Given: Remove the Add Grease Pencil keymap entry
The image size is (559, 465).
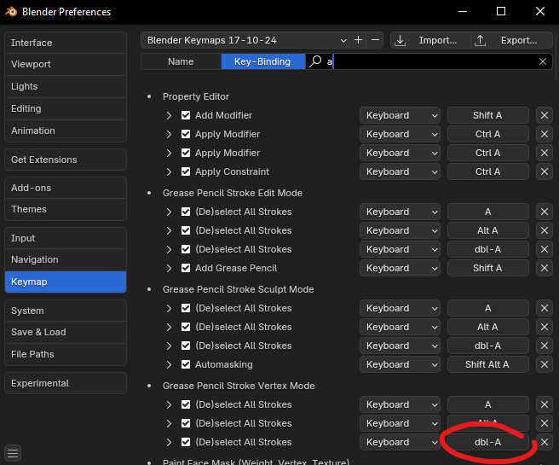Looking at the screenshot, I should tap(544, 268).
